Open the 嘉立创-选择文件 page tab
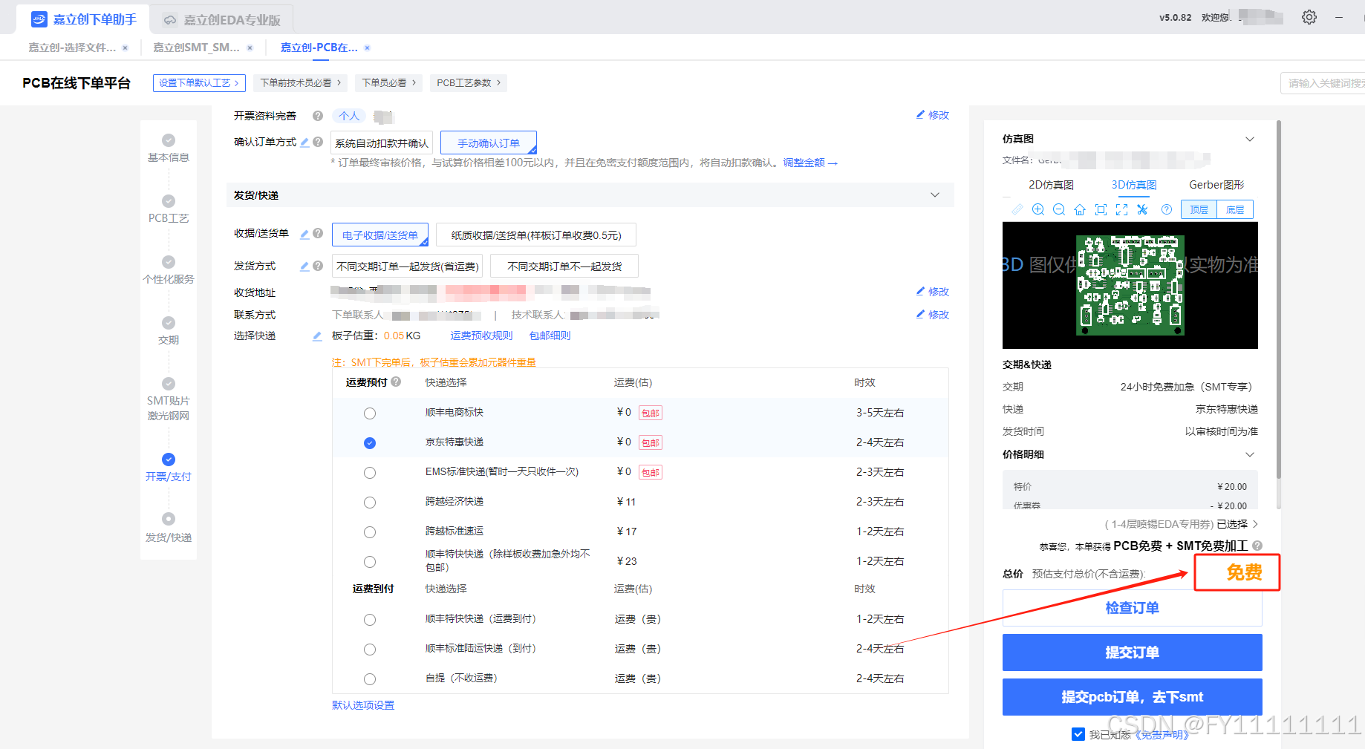This screenshot has height=749, width=1365. pyautogui.click(x=72, y=48)
